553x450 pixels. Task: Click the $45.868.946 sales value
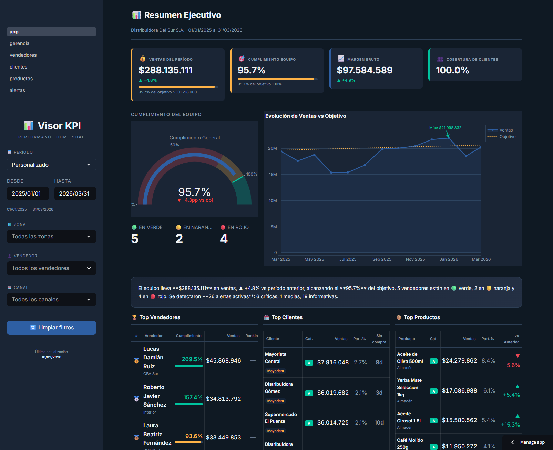click(x=224, y=361)
